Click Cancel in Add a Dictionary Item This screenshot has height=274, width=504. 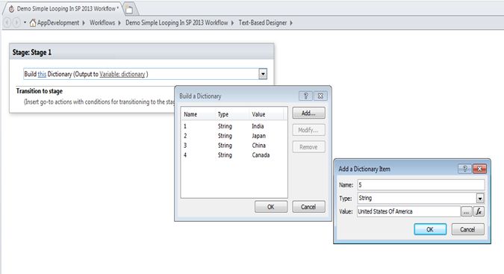click(x=467, y=229)
